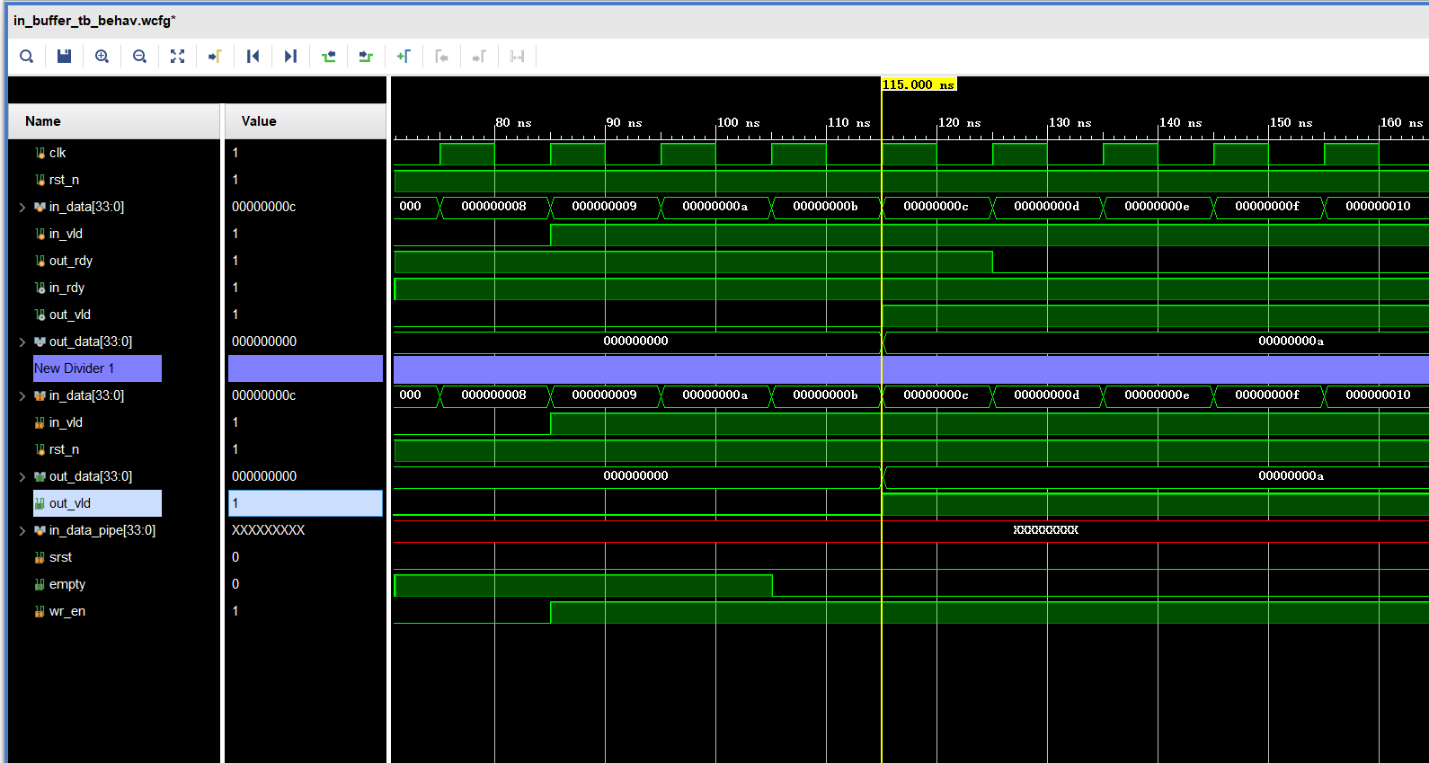Select the in_data_pipe[33:0] signal name

[102, 530]
